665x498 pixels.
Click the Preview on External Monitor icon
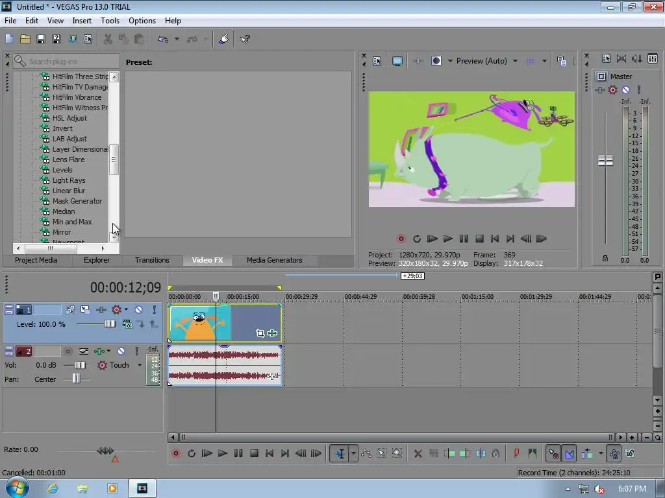pos(397,61)
